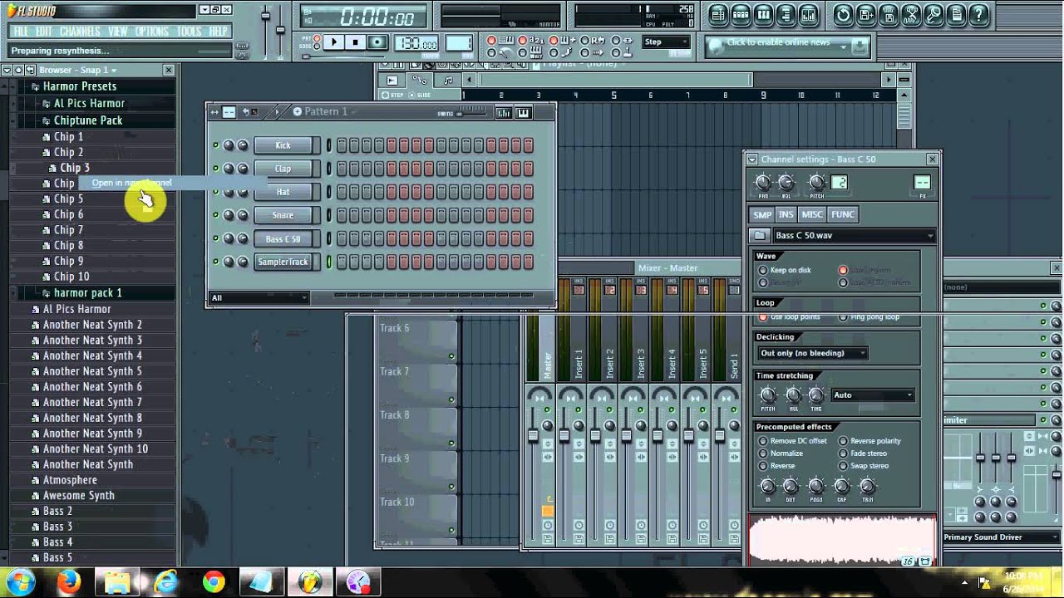
Task: Switch to the FUNC tab in Channel settings
Action: 843,214
